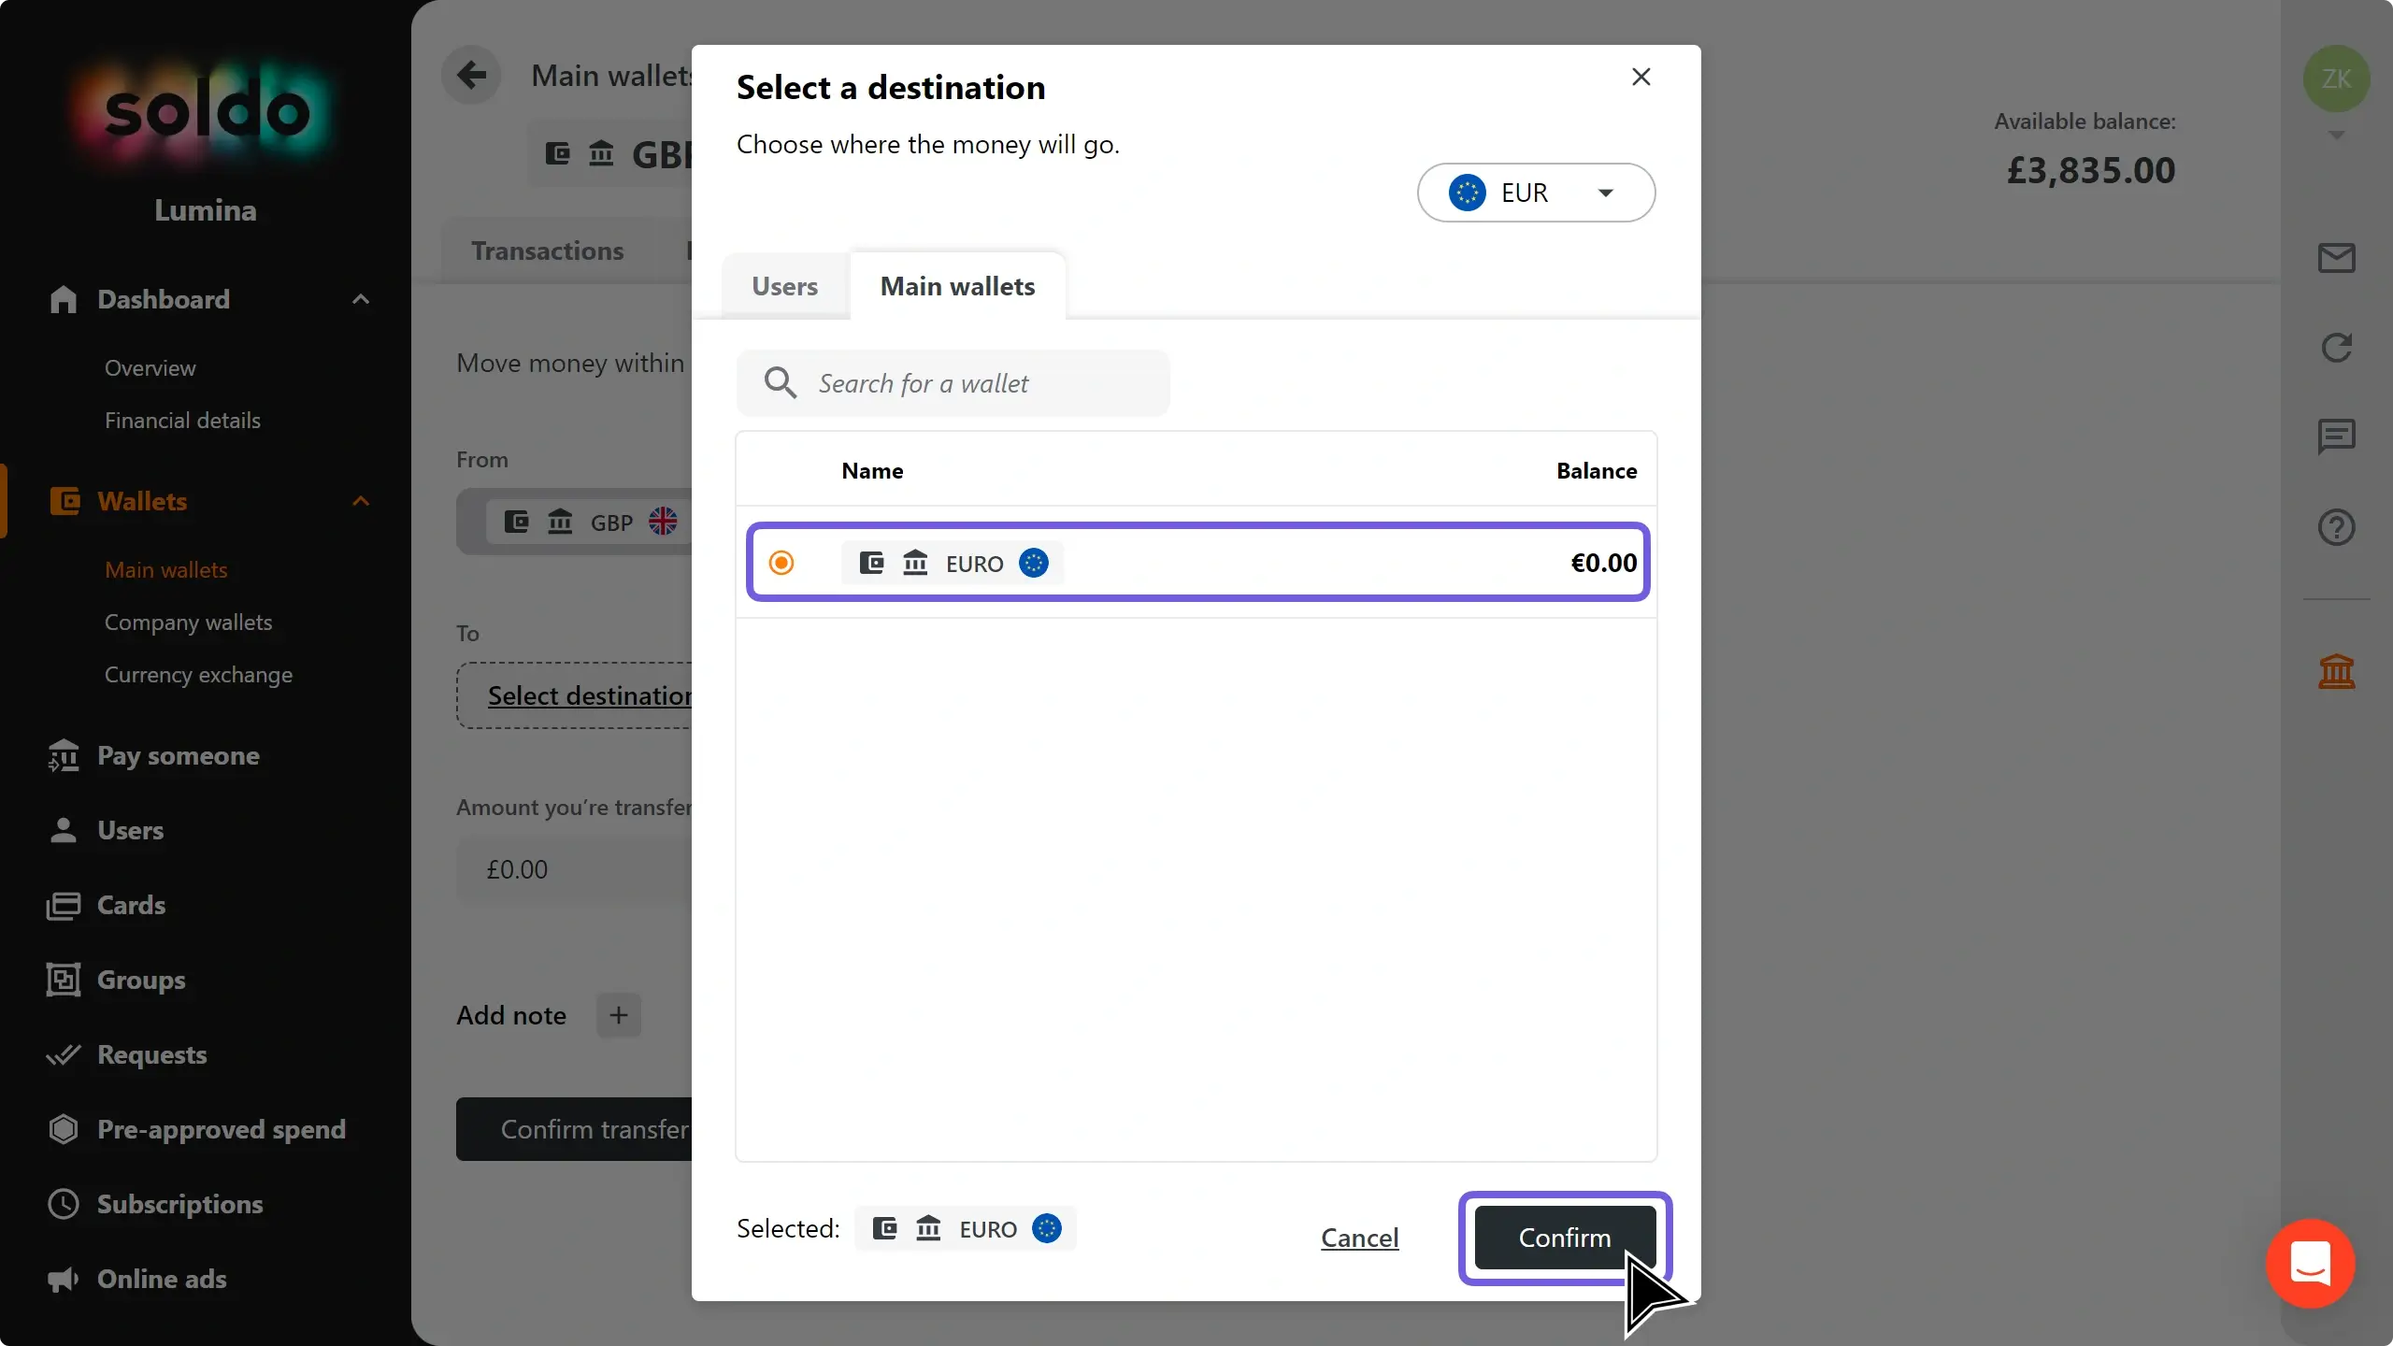Click the refresh icon in right rail

coord(2336,348)
